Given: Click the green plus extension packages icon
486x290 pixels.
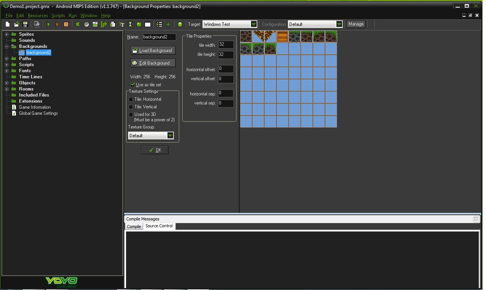Looking at the screenshot, I should click(x=168, y=24).
